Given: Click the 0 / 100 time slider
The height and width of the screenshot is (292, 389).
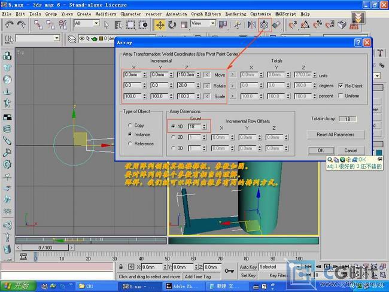Looking at the screenshot, I should 45,247.
